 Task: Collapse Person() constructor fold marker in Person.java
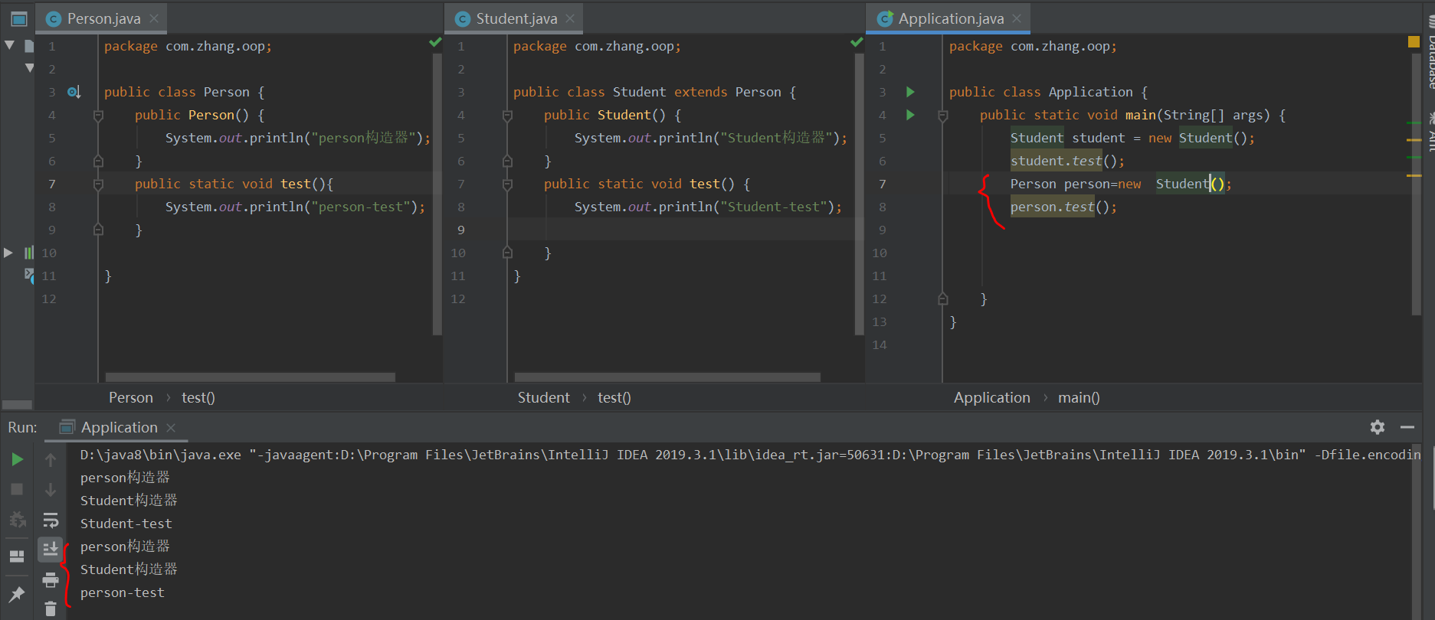click(98, 116)
